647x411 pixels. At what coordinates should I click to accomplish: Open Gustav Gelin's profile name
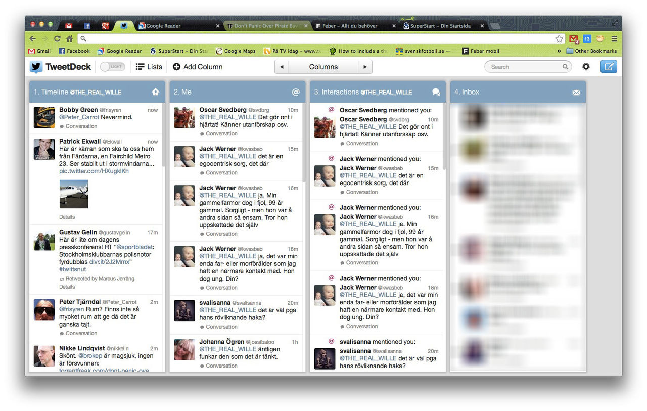(x=78, y=232)
